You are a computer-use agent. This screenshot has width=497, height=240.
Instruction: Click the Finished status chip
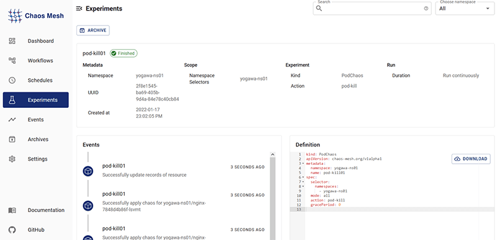pos(124,53)
